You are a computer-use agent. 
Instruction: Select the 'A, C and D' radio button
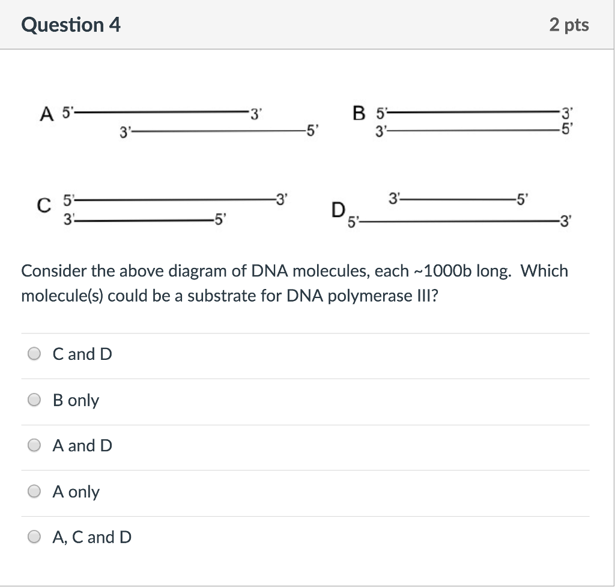coord(35,537)
